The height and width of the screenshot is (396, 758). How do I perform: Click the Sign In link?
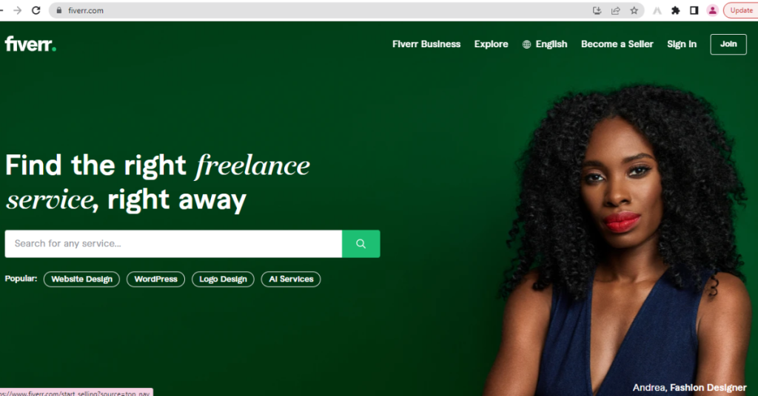(x=682, y=44)
